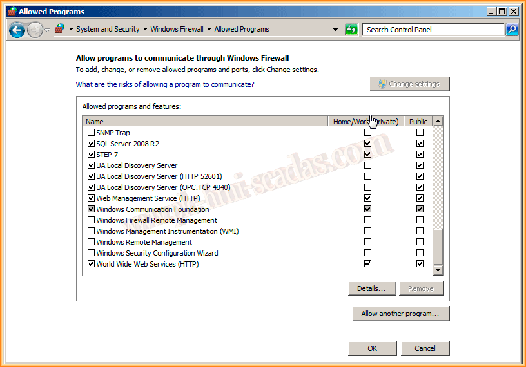Screen dimensions: 526x367
Task: Click the refresh icon beside address bar
Action: (351, 30)
